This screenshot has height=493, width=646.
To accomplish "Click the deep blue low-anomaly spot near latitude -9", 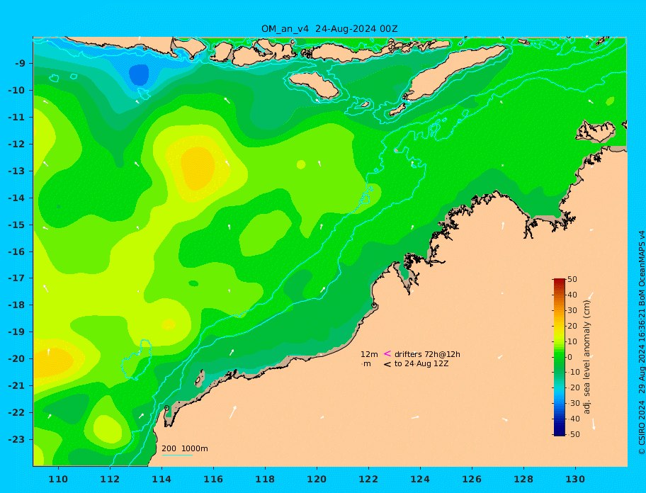I will (x=139, y=74).
